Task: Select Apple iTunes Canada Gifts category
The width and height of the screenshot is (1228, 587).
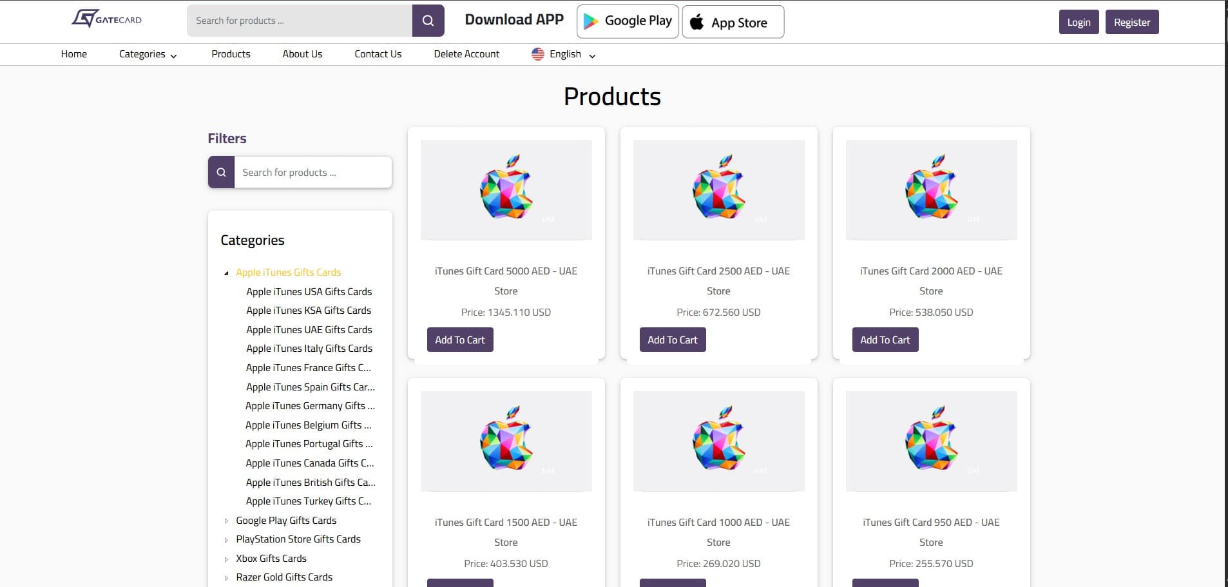Action: tap(310, 463)
